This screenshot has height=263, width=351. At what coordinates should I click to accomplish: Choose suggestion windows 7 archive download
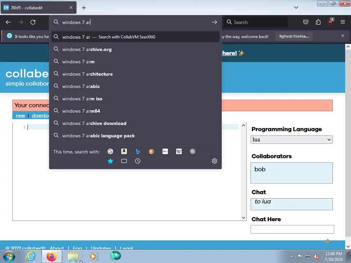tap(135, 123)
